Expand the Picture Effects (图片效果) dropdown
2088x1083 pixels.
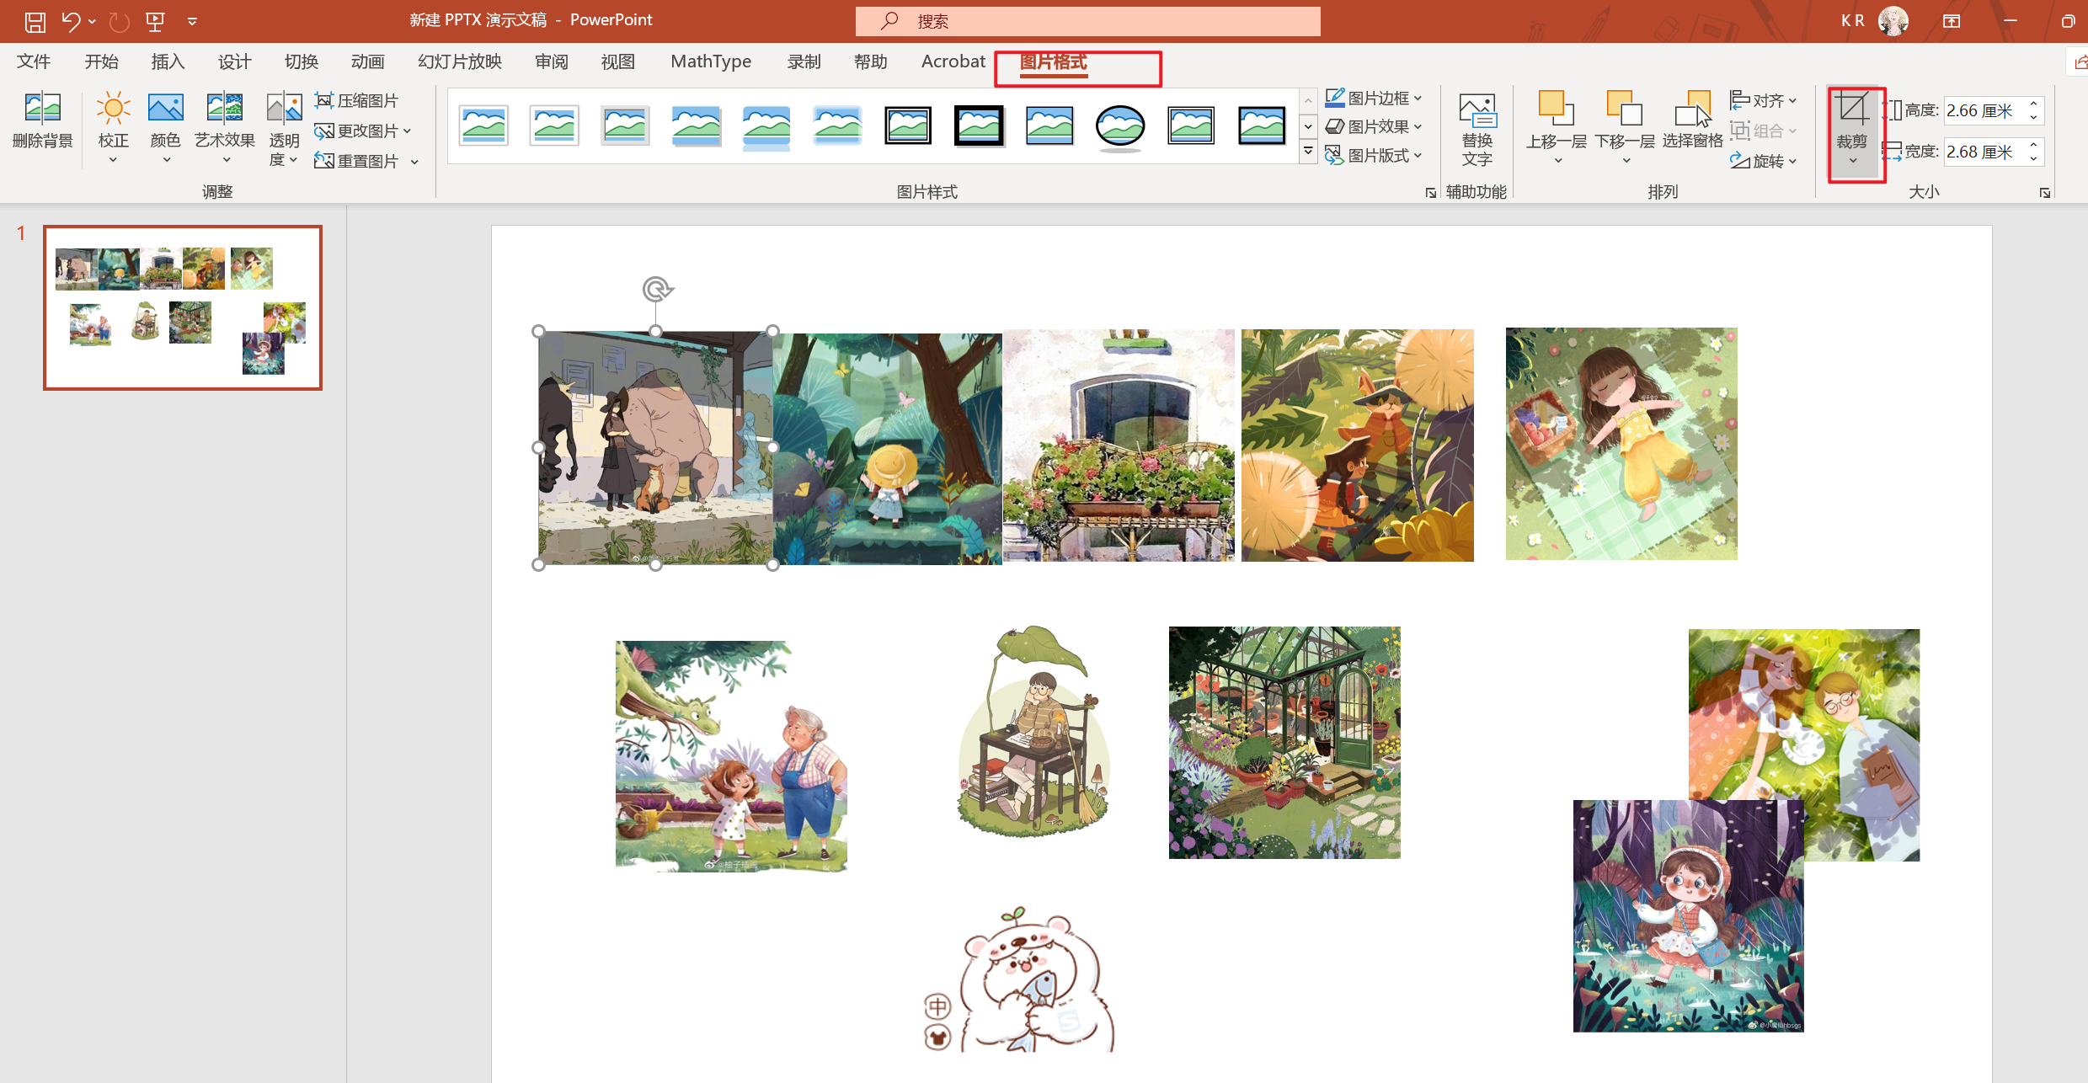pyautogui.click(x=1417, y=127)
